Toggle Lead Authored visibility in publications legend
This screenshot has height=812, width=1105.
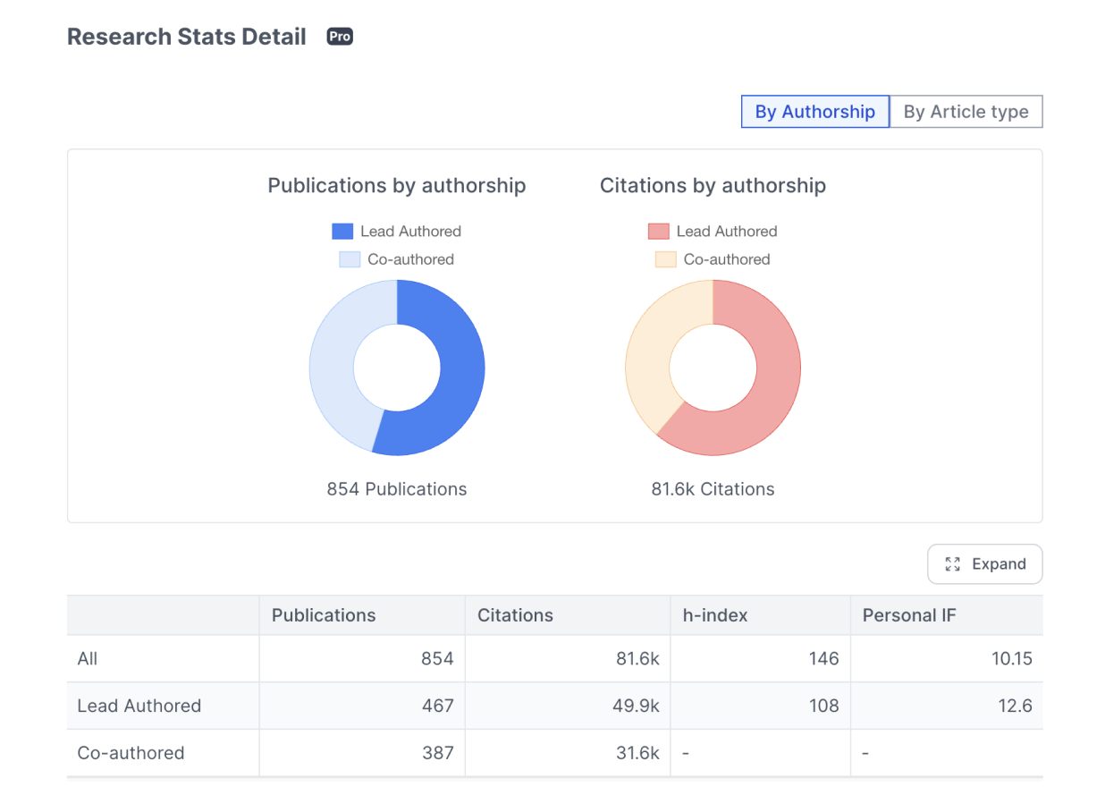pyautogui.click(x=396, y=231)
